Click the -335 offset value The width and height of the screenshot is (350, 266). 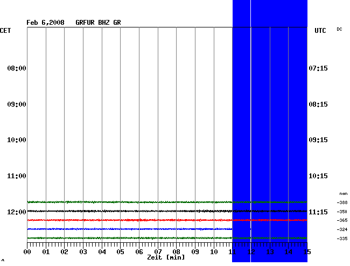tap(342, 239)
